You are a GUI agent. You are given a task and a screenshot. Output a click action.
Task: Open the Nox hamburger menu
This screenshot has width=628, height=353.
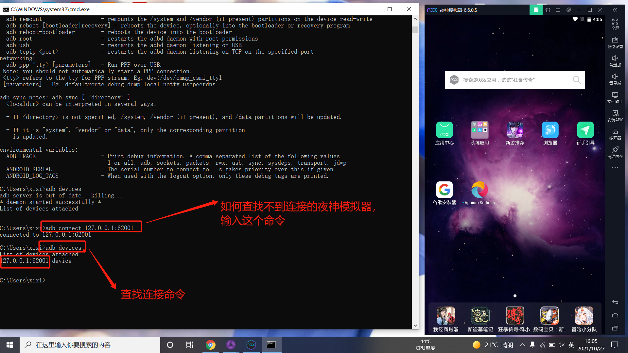coord(558,10)
